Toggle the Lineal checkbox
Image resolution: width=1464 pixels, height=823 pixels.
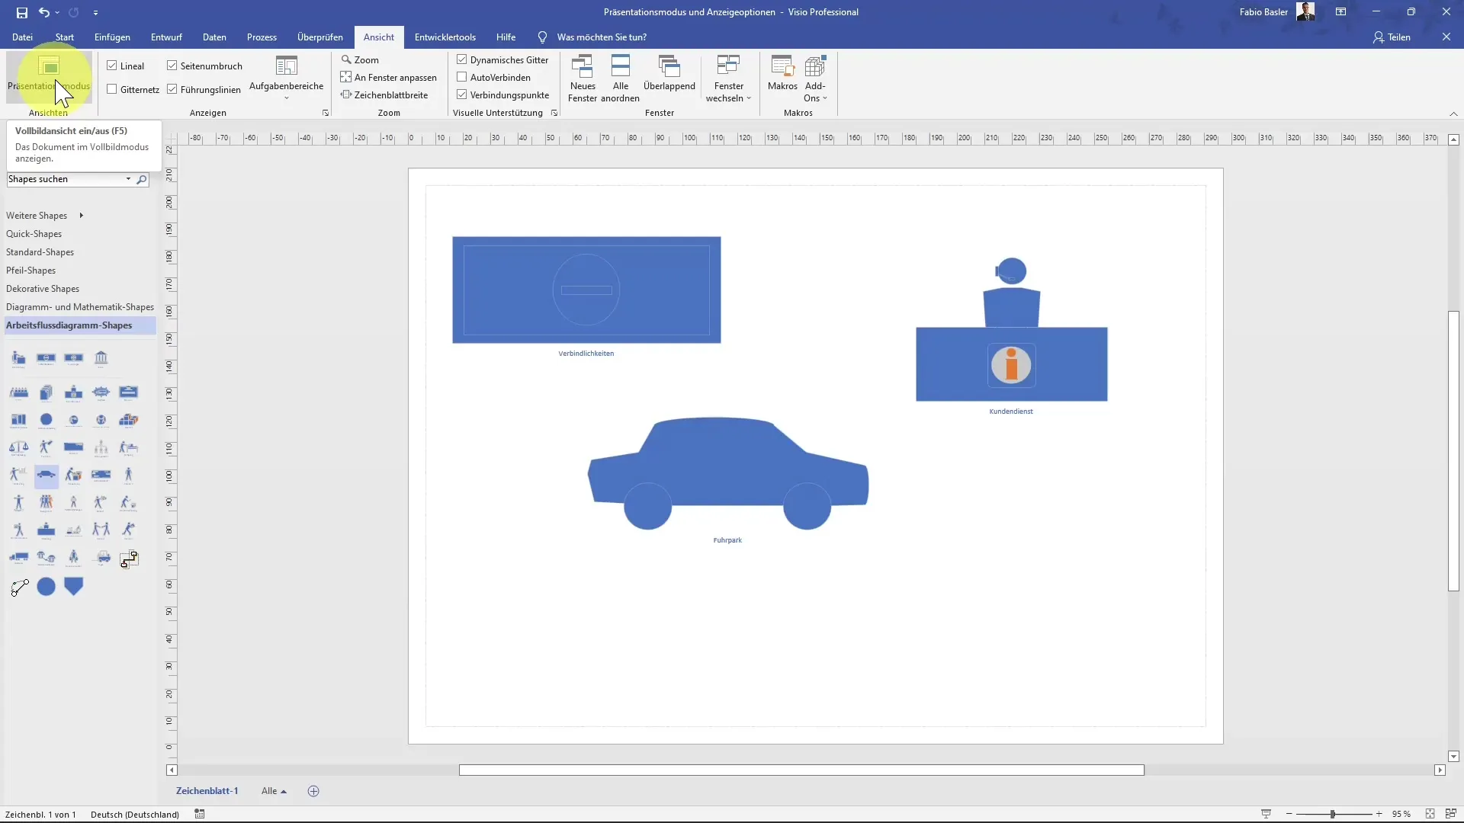[x=112, y=66]
